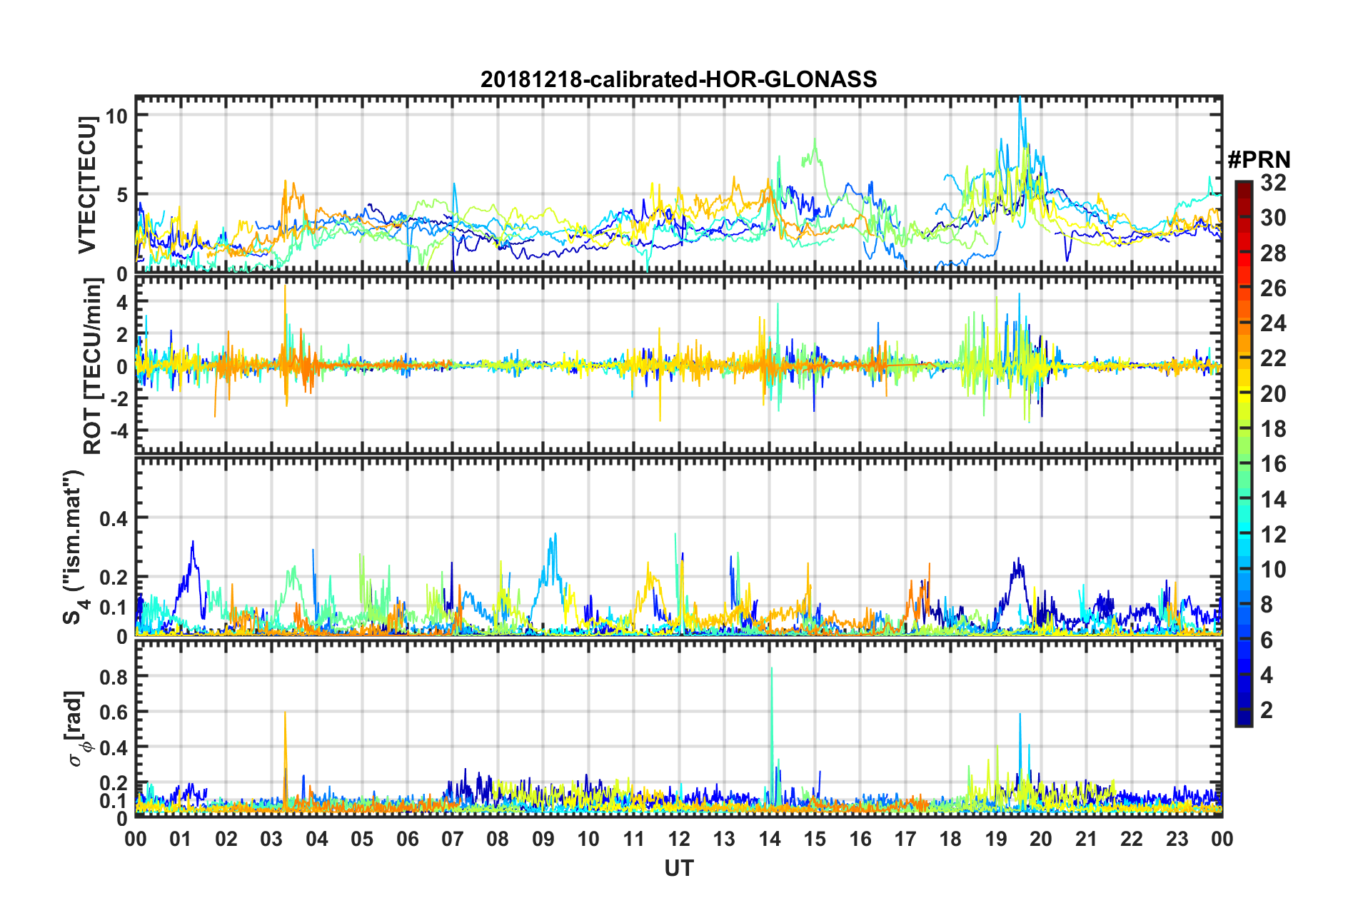Click x-axis tick label 23

1177,838
